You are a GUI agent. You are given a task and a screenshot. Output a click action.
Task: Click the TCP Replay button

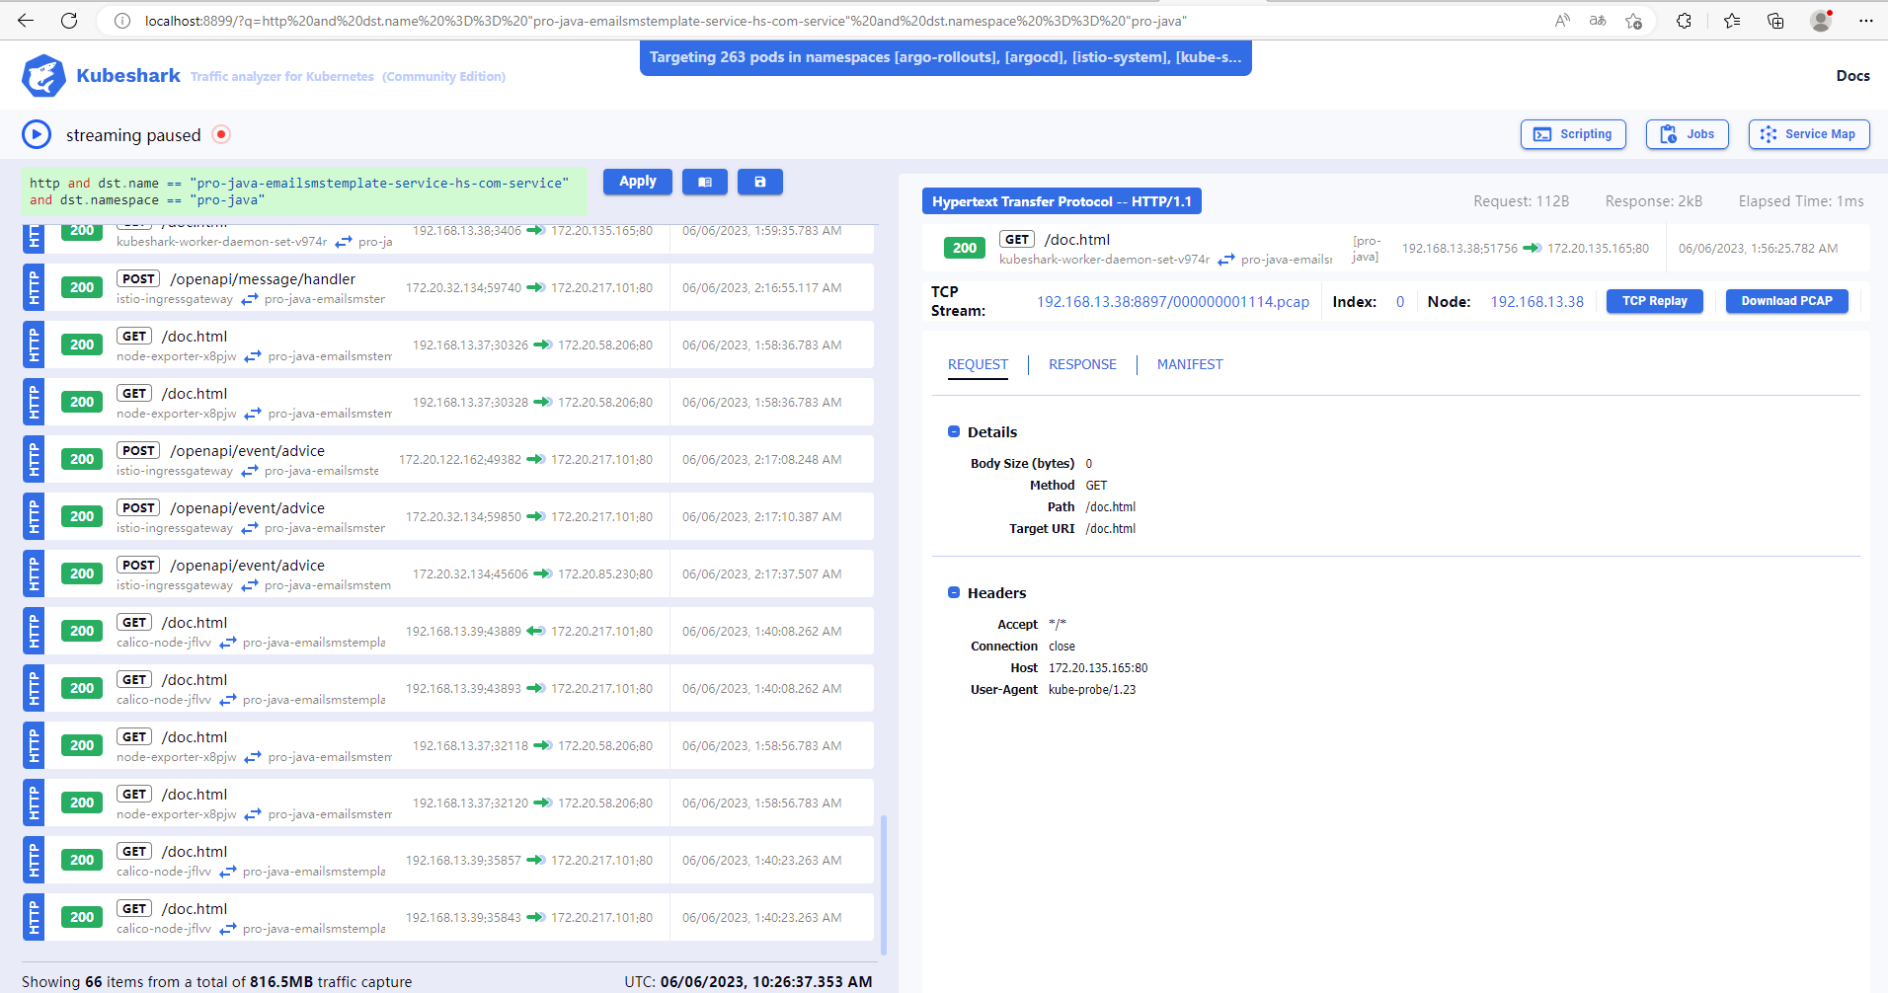point(1654,301)
